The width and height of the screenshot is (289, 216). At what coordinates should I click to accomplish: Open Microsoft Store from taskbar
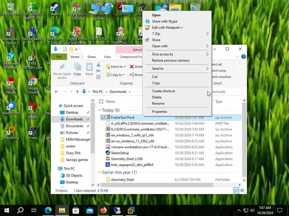click(76, 210)
